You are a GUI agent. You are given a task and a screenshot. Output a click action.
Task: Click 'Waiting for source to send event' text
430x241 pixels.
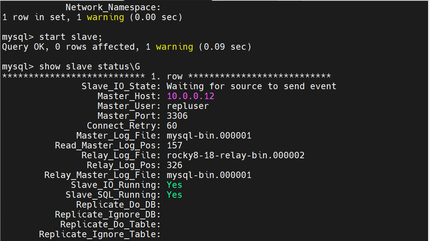pyautogui.click(x=252, y=87)
